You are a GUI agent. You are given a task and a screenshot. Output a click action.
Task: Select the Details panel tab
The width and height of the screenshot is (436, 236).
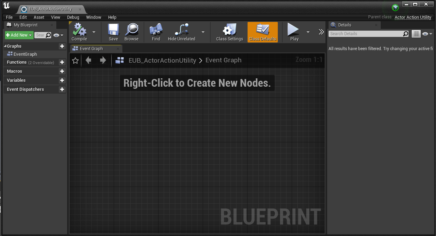pyautogui.click(x=355, y=25)
